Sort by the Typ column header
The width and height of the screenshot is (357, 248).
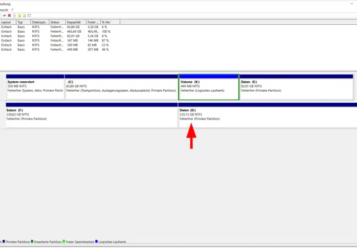(x=23, y=22)
